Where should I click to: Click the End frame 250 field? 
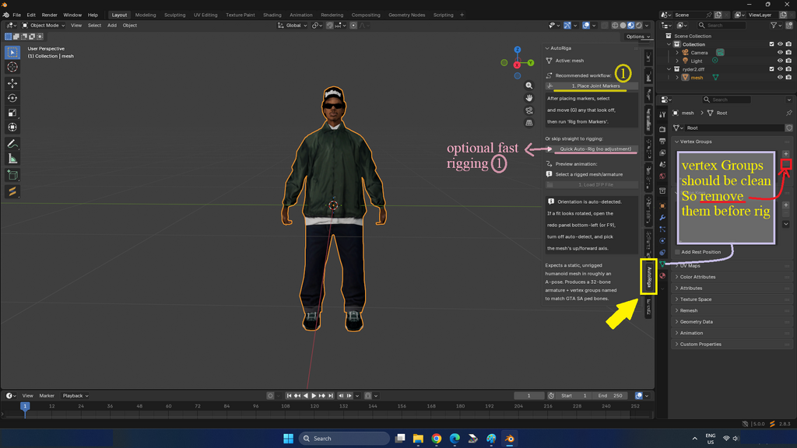(x=610, y=396)
